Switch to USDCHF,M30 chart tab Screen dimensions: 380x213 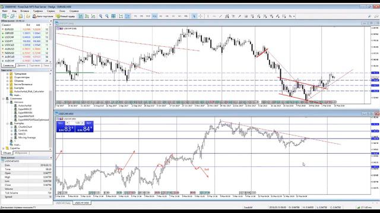[82, 203]
